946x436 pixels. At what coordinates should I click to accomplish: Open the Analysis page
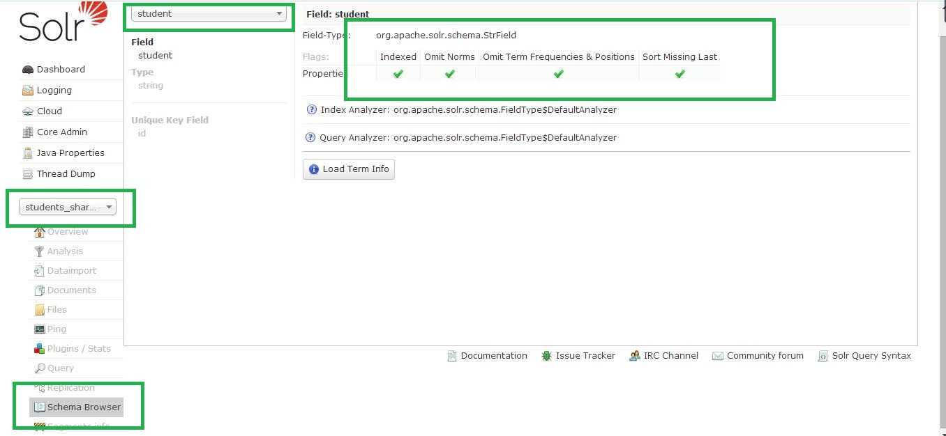pos(65,251)
